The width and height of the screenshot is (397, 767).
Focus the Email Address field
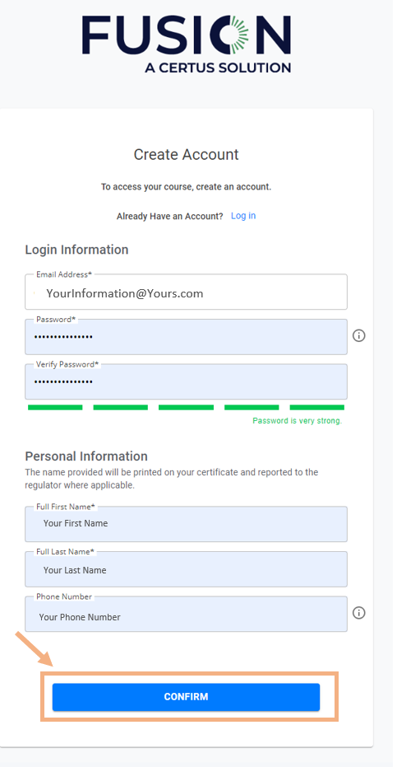pos(186,292)
